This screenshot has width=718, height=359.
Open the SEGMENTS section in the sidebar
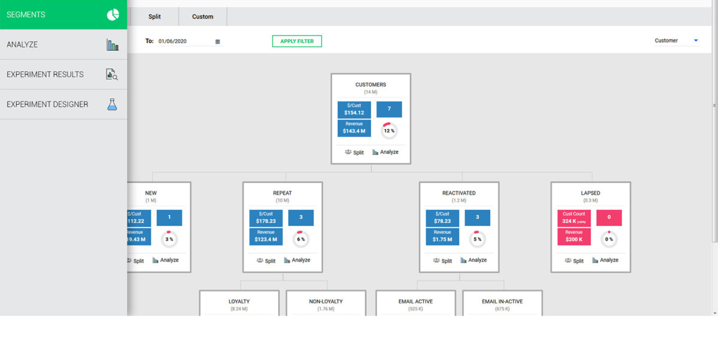(x=27, y=14)
